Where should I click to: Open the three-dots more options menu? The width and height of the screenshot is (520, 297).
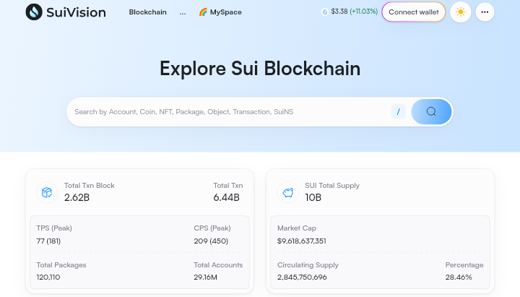point(485,12)
